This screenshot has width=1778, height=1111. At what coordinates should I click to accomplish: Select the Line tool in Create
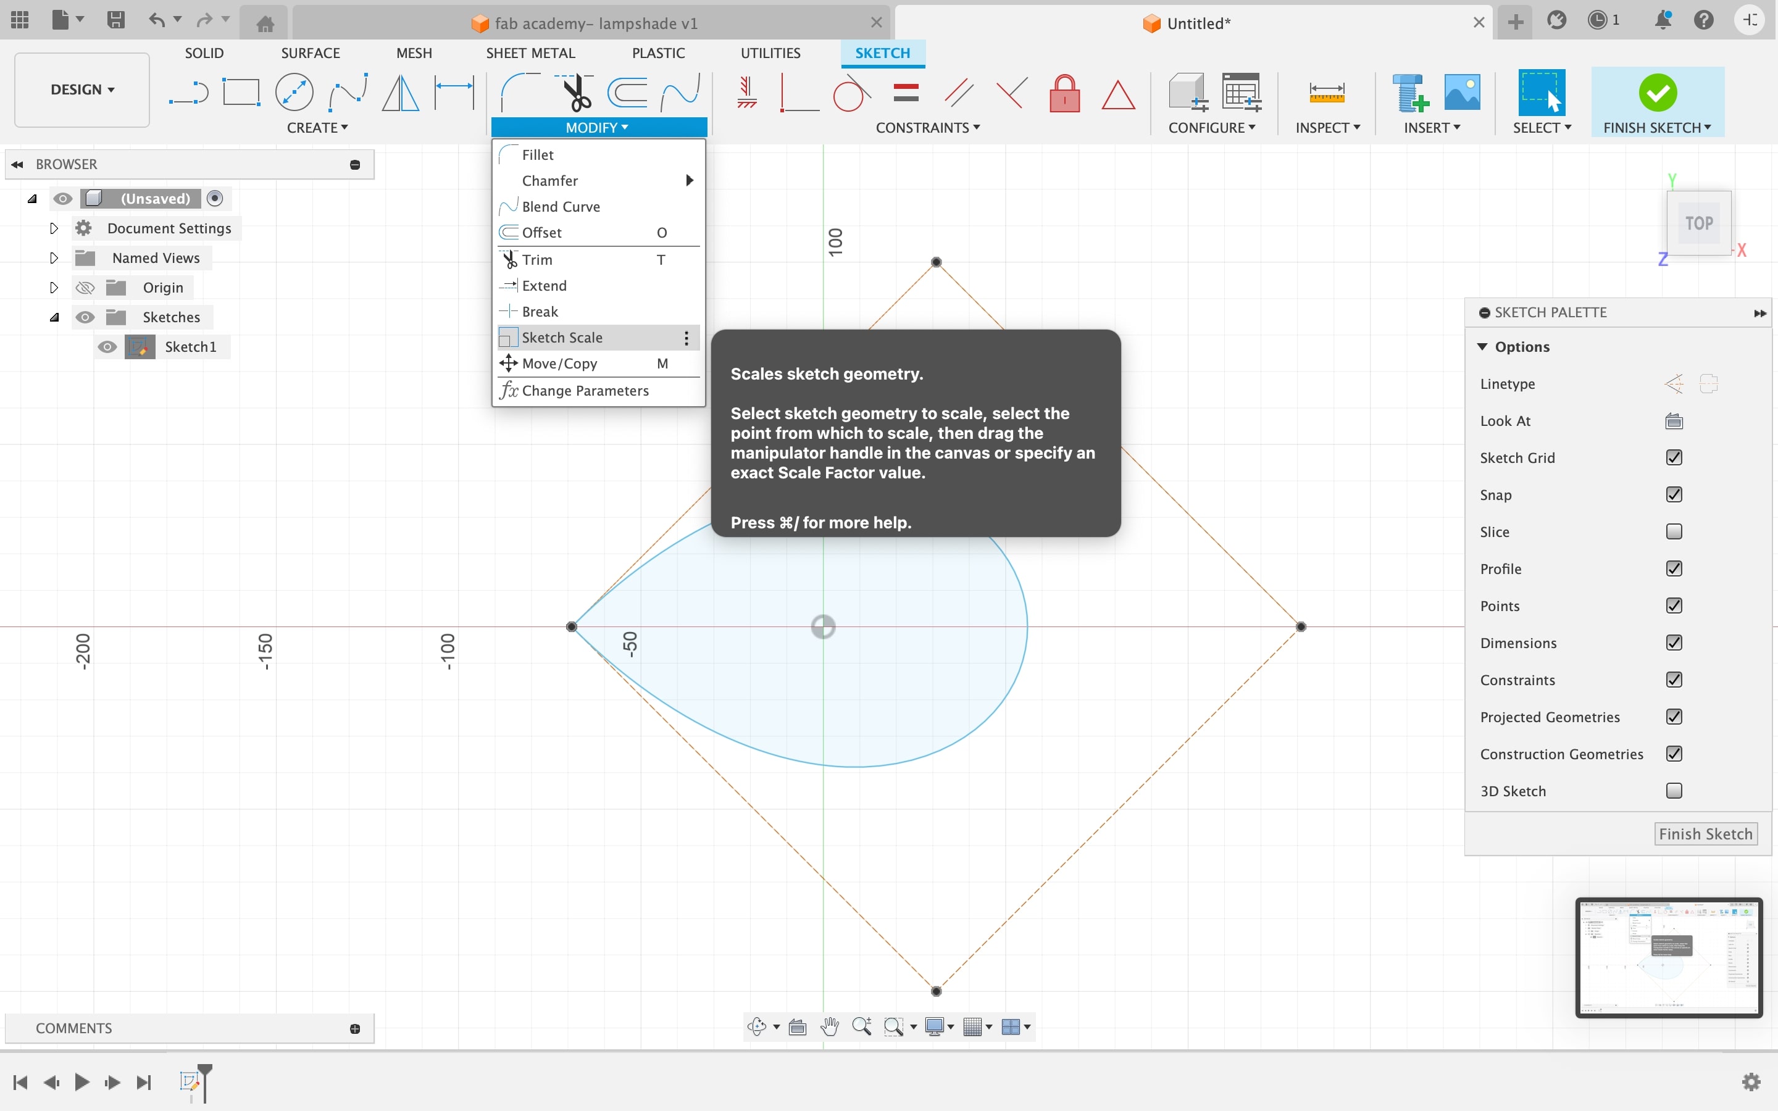click(188, 93)
